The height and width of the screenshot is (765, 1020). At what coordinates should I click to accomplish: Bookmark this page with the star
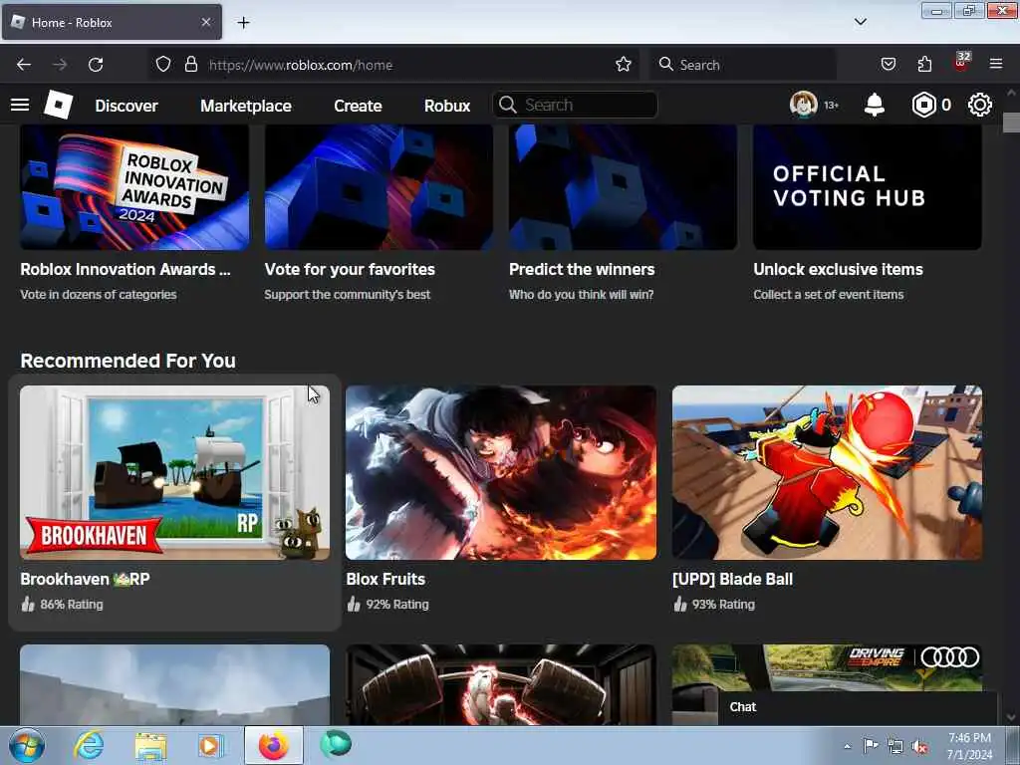pos(624,65)
